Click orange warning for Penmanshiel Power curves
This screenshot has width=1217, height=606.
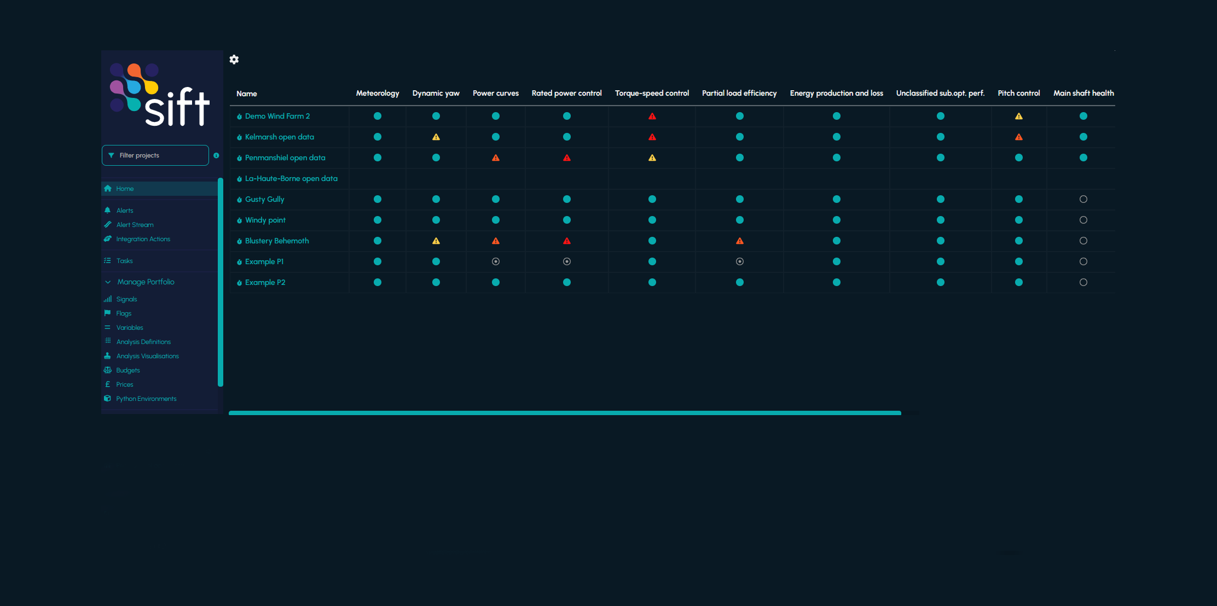(496, 158)
